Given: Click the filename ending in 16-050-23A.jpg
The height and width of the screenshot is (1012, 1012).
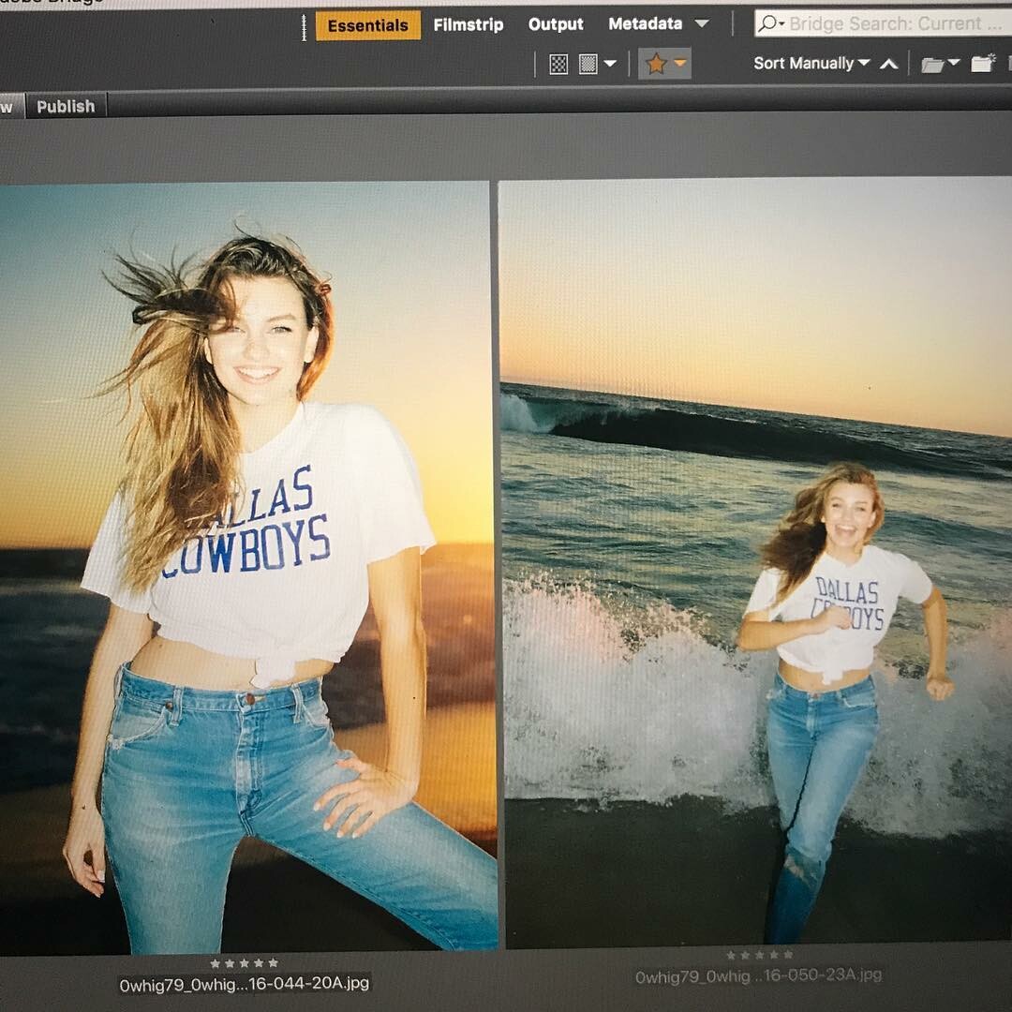Looking at the screenshot, I should click(x=758, y=975).
